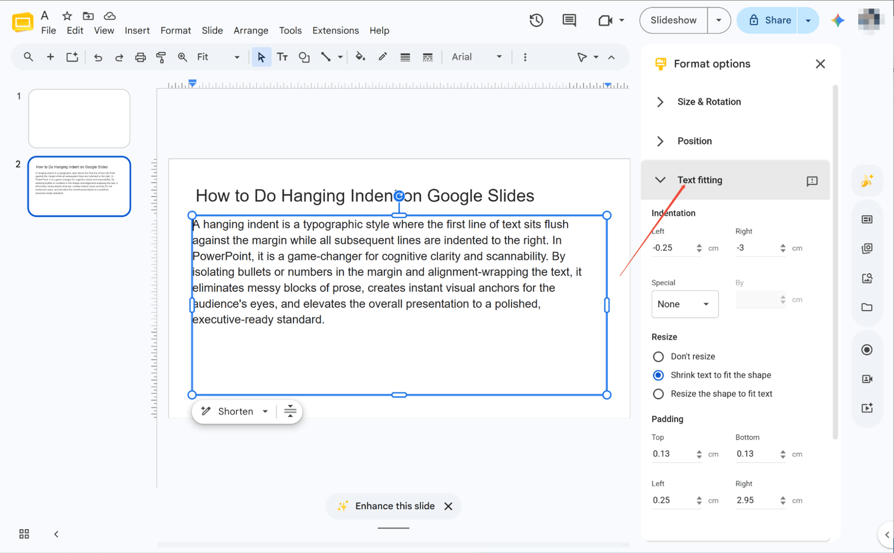This screenshot has height=553, width=894.
Task: Add a new slide
Action: [x=50, y=57]
